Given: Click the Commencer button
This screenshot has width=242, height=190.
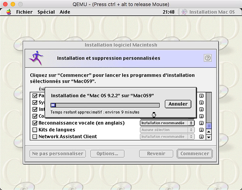Looking at the screenshot, I should [x=195, y=154].
